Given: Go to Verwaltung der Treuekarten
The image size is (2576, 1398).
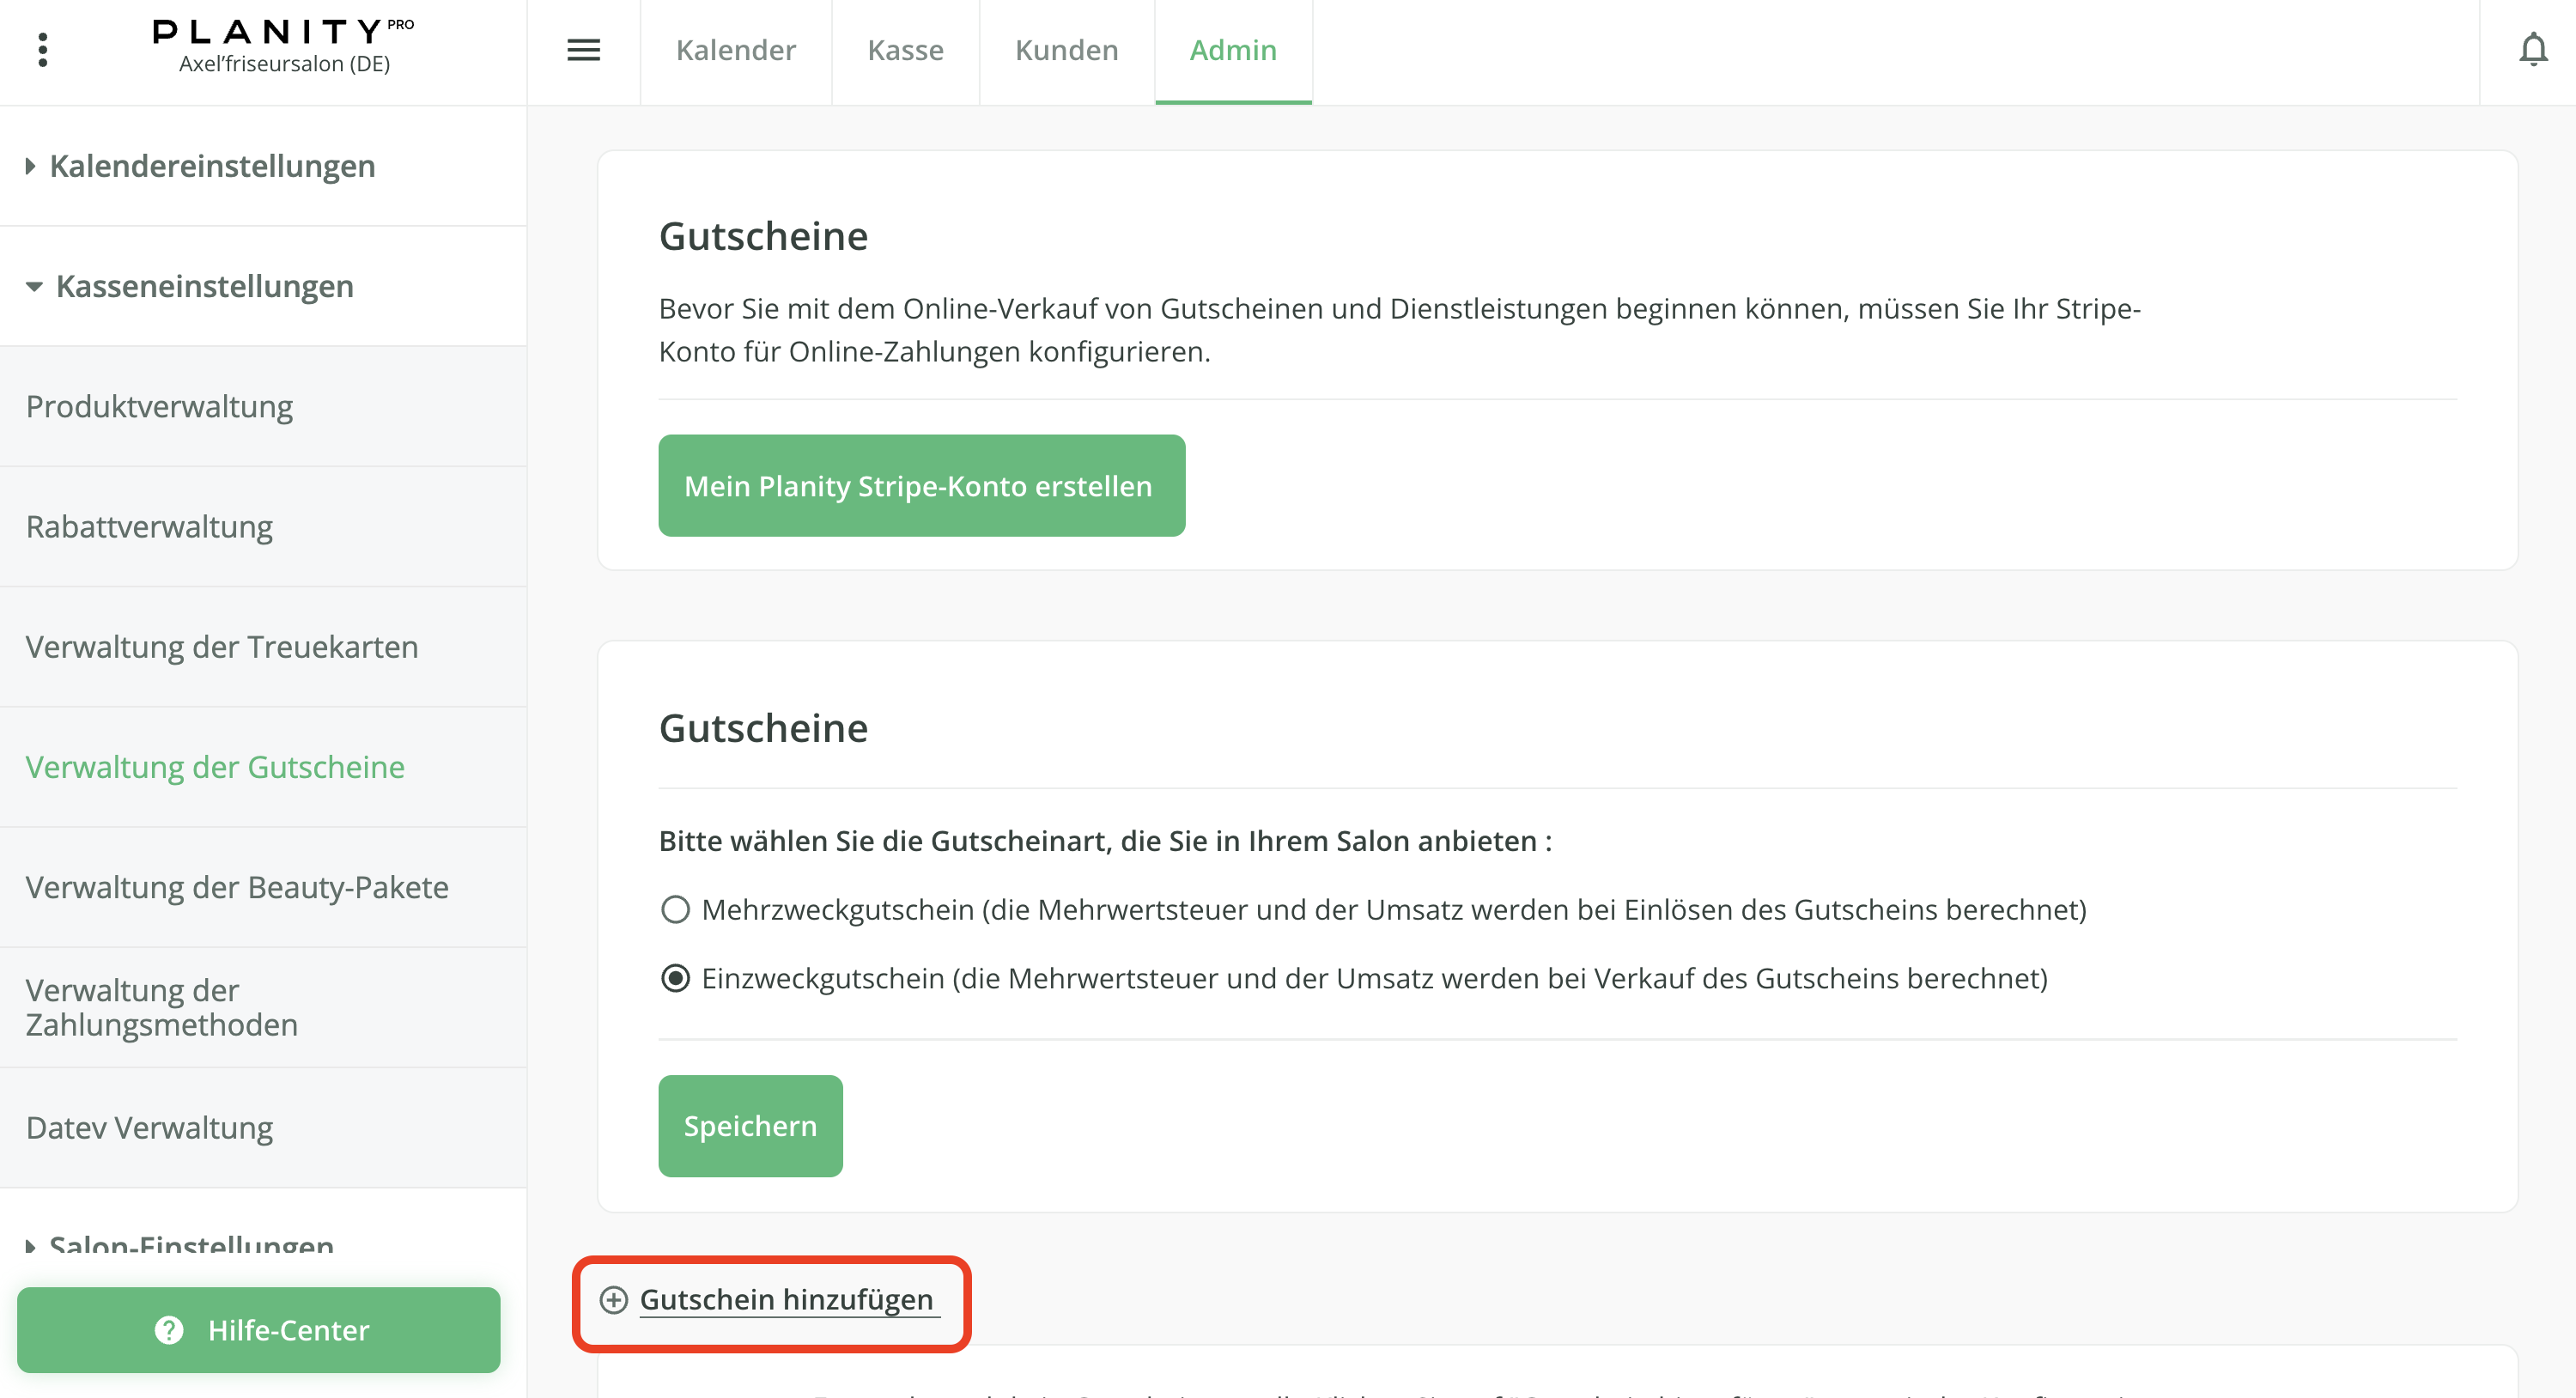Looking at the screenshot, I should (x=222, y=647).
